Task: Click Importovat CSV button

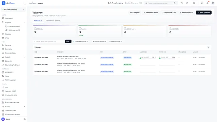Action: [x=169, y=13]
